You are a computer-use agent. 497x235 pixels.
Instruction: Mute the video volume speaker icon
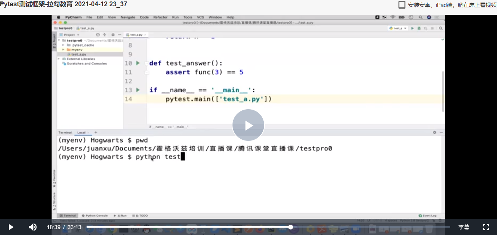(32, 227)
